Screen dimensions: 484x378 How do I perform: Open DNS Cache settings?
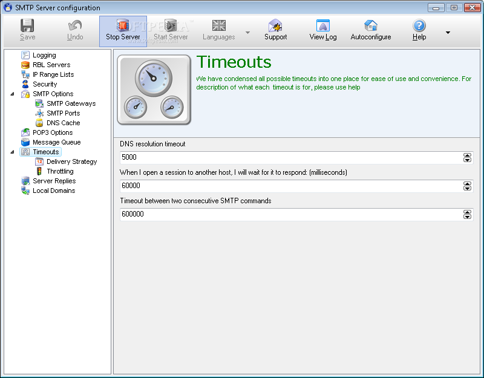64,123
